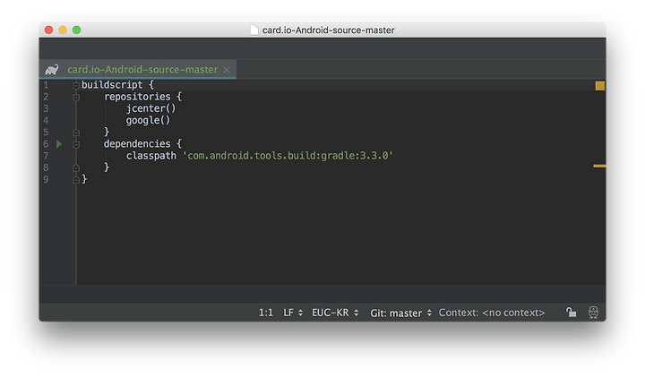The width and height of the screenshot is (645, 377).
Task: Open the inspections inspector icon in status bar
Action: click(593, 313)
